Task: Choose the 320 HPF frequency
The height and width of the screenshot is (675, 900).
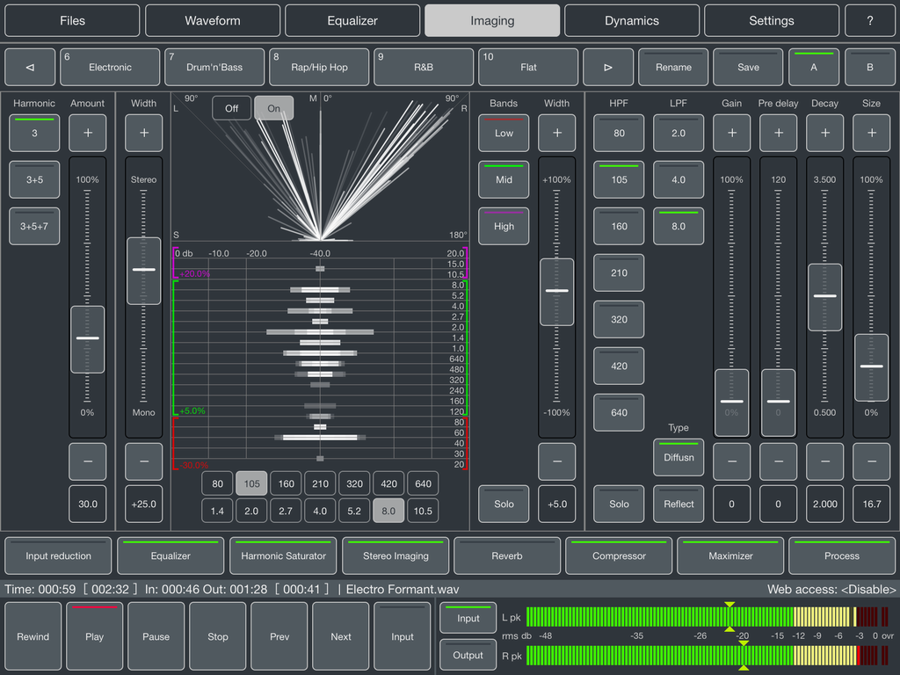Action: click(619, 319)
